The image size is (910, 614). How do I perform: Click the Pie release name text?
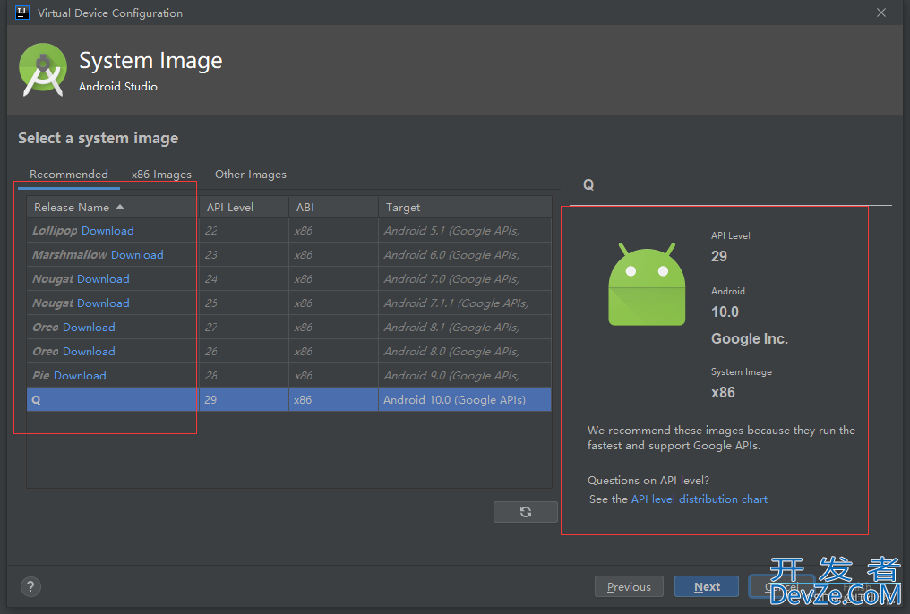click(x=40, y=376)
